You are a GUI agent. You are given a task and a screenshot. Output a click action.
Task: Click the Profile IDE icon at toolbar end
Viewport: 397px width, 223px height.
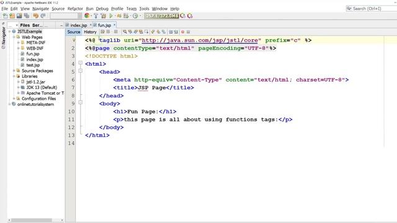[190, 16]
